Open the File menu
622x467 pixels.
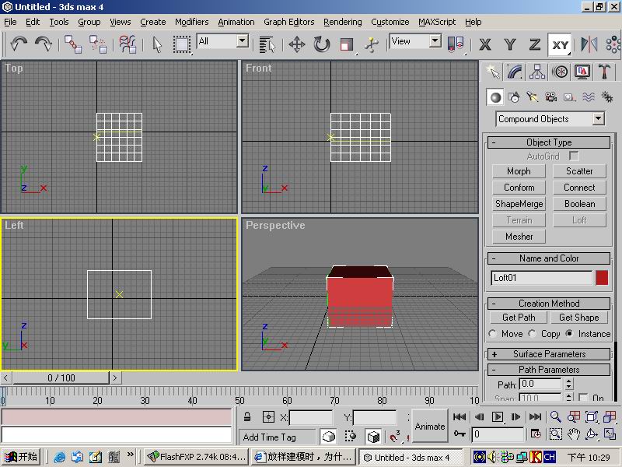10,22
